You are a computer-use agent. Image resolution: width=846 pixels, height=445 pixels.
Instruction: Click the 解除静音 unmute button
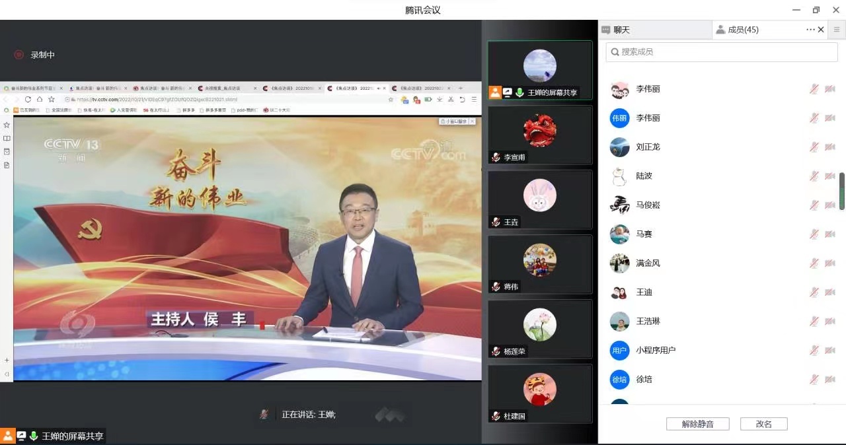tap(698, 424)
